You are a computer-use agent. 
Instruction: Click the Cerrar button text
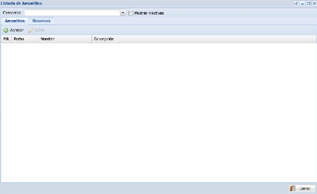coord(305,188)
